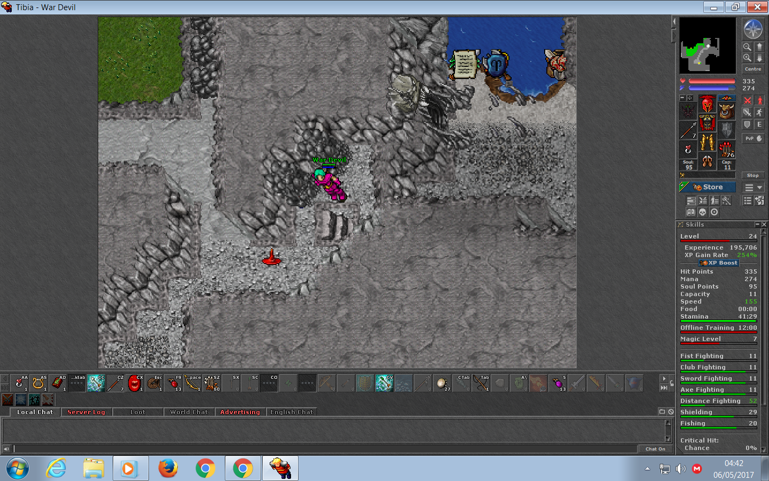
Task: Open the skull icon panel
Action: [702, 212]
